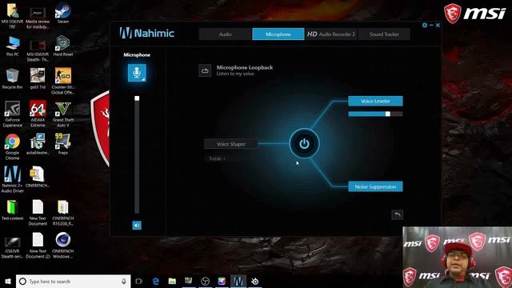
Task: Select Counter-Strike Global Offensive shortcut
Action: (x=62, y=82)
